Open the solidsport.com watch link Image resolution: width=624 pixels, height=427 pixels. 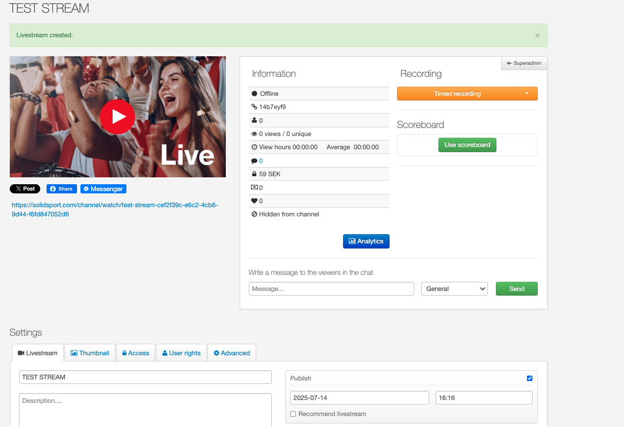(115, 209)
